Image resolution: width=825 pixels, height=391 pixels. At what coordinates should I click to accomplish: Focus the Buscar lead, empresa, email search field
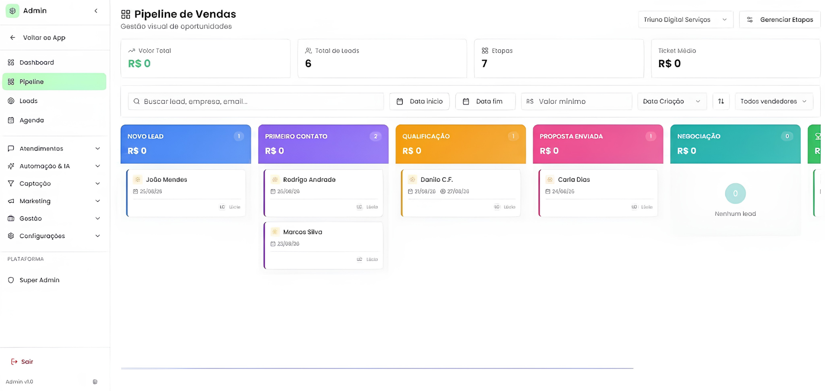pyautogui.click(x=256, y=101)
